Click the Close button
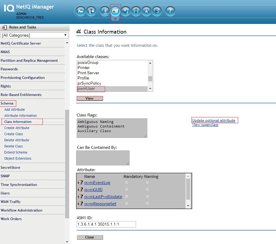 pyautogui.click(x=90, y=237)
